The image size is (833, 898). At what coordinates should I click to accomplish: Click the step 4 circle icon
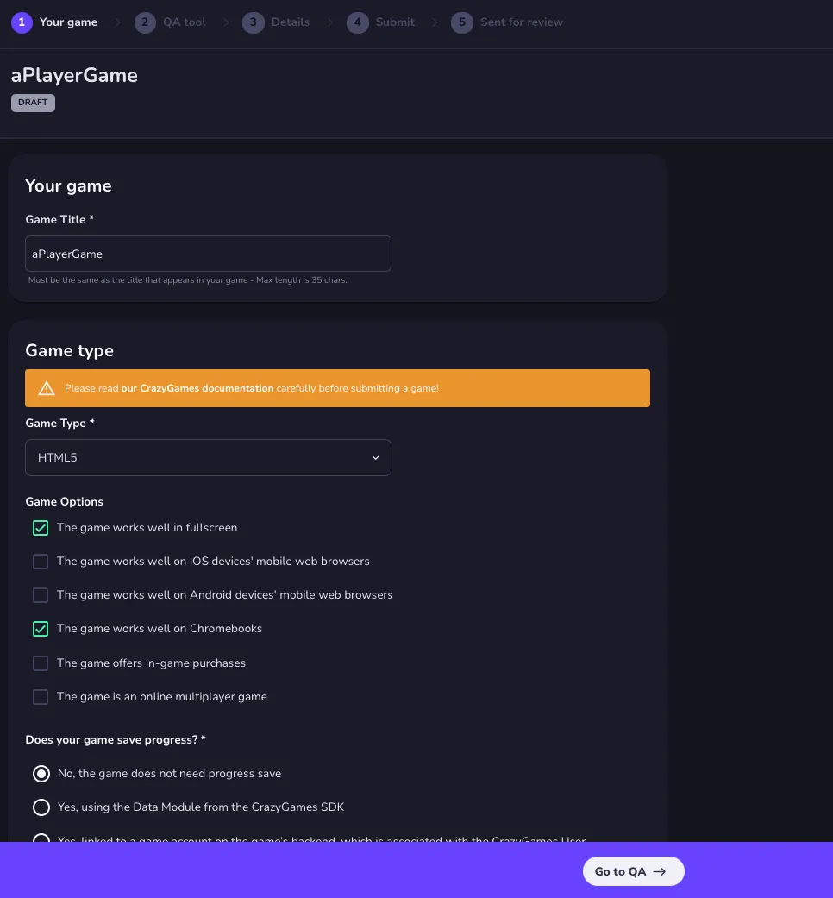(357, 22)
